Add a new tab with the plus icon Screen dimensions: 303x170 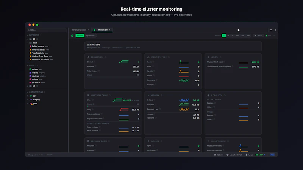275,30
